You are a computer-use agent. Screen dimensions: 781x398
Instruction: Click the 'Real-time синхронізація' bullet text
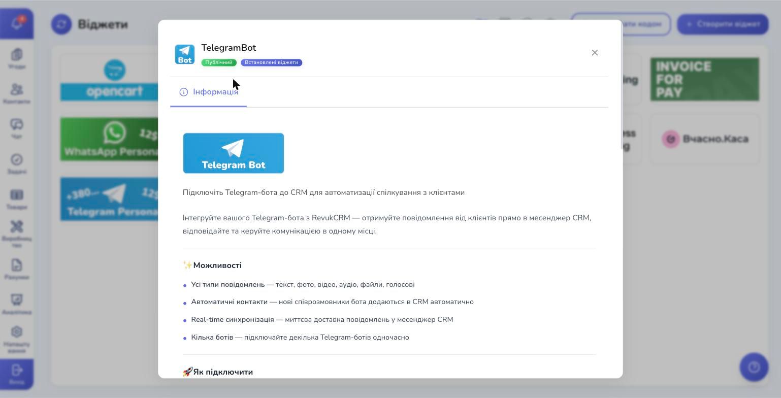point(322,320)
